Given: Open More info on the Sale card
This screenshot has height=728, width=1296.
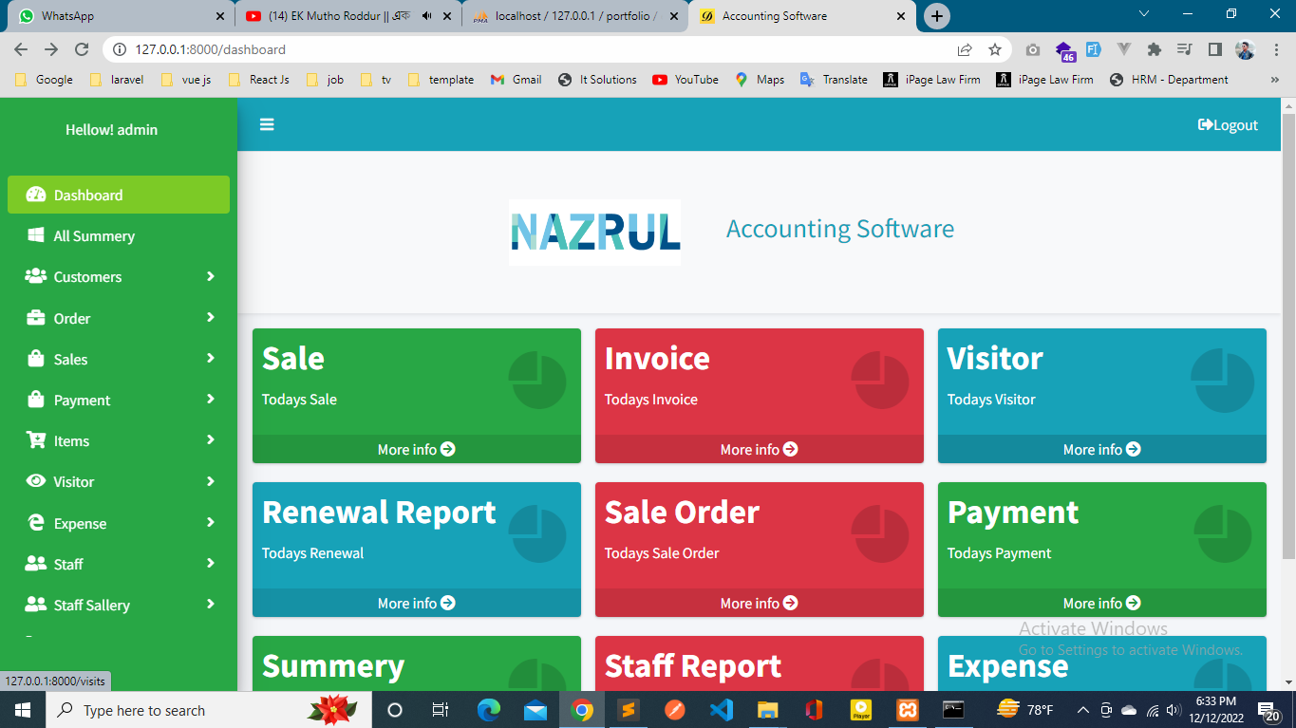Looking at the screenshot, I should point(417,449).
